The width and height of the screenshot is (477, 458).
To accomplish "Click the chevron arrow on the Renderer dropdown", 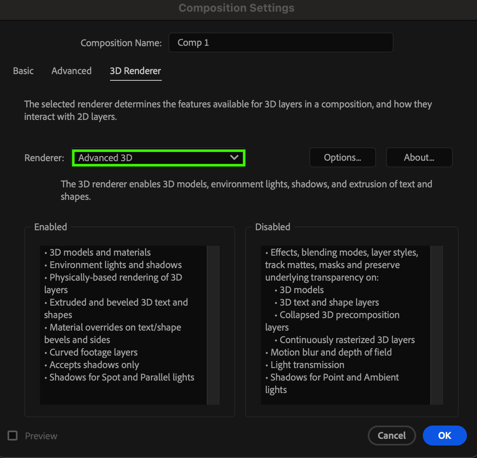I will click(x=234, y=158).
